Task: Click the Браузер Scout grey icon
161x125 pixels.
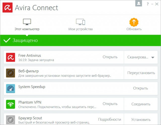Action: (11, 120)
